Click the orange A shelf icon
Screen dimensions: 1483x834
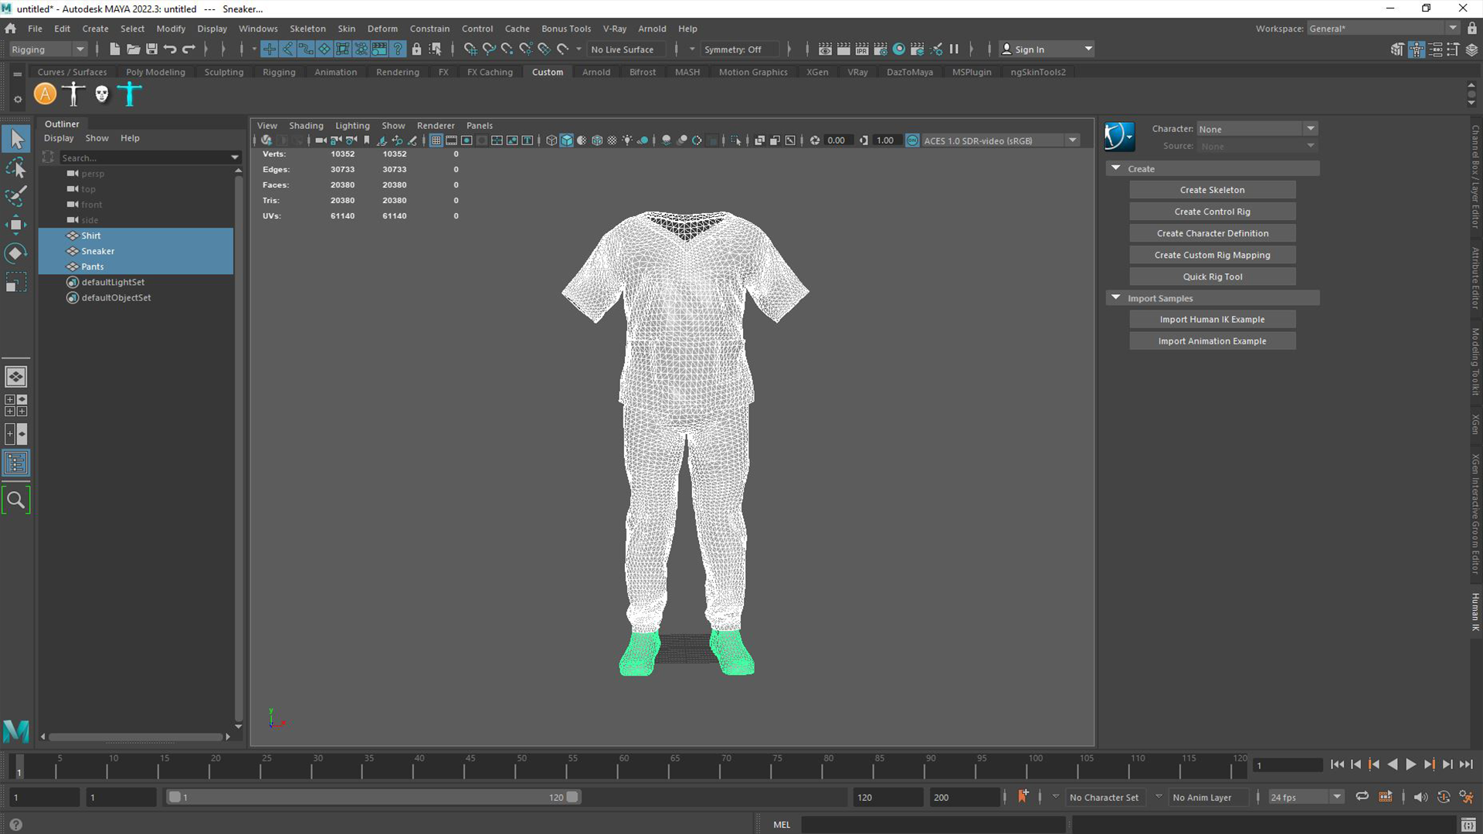45,94
